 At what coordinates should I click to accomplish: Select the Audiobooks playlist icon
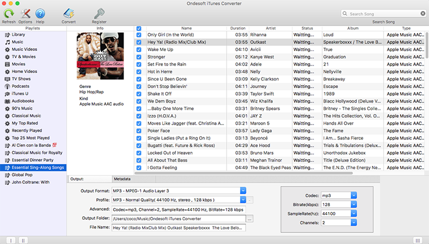point(6,101)
